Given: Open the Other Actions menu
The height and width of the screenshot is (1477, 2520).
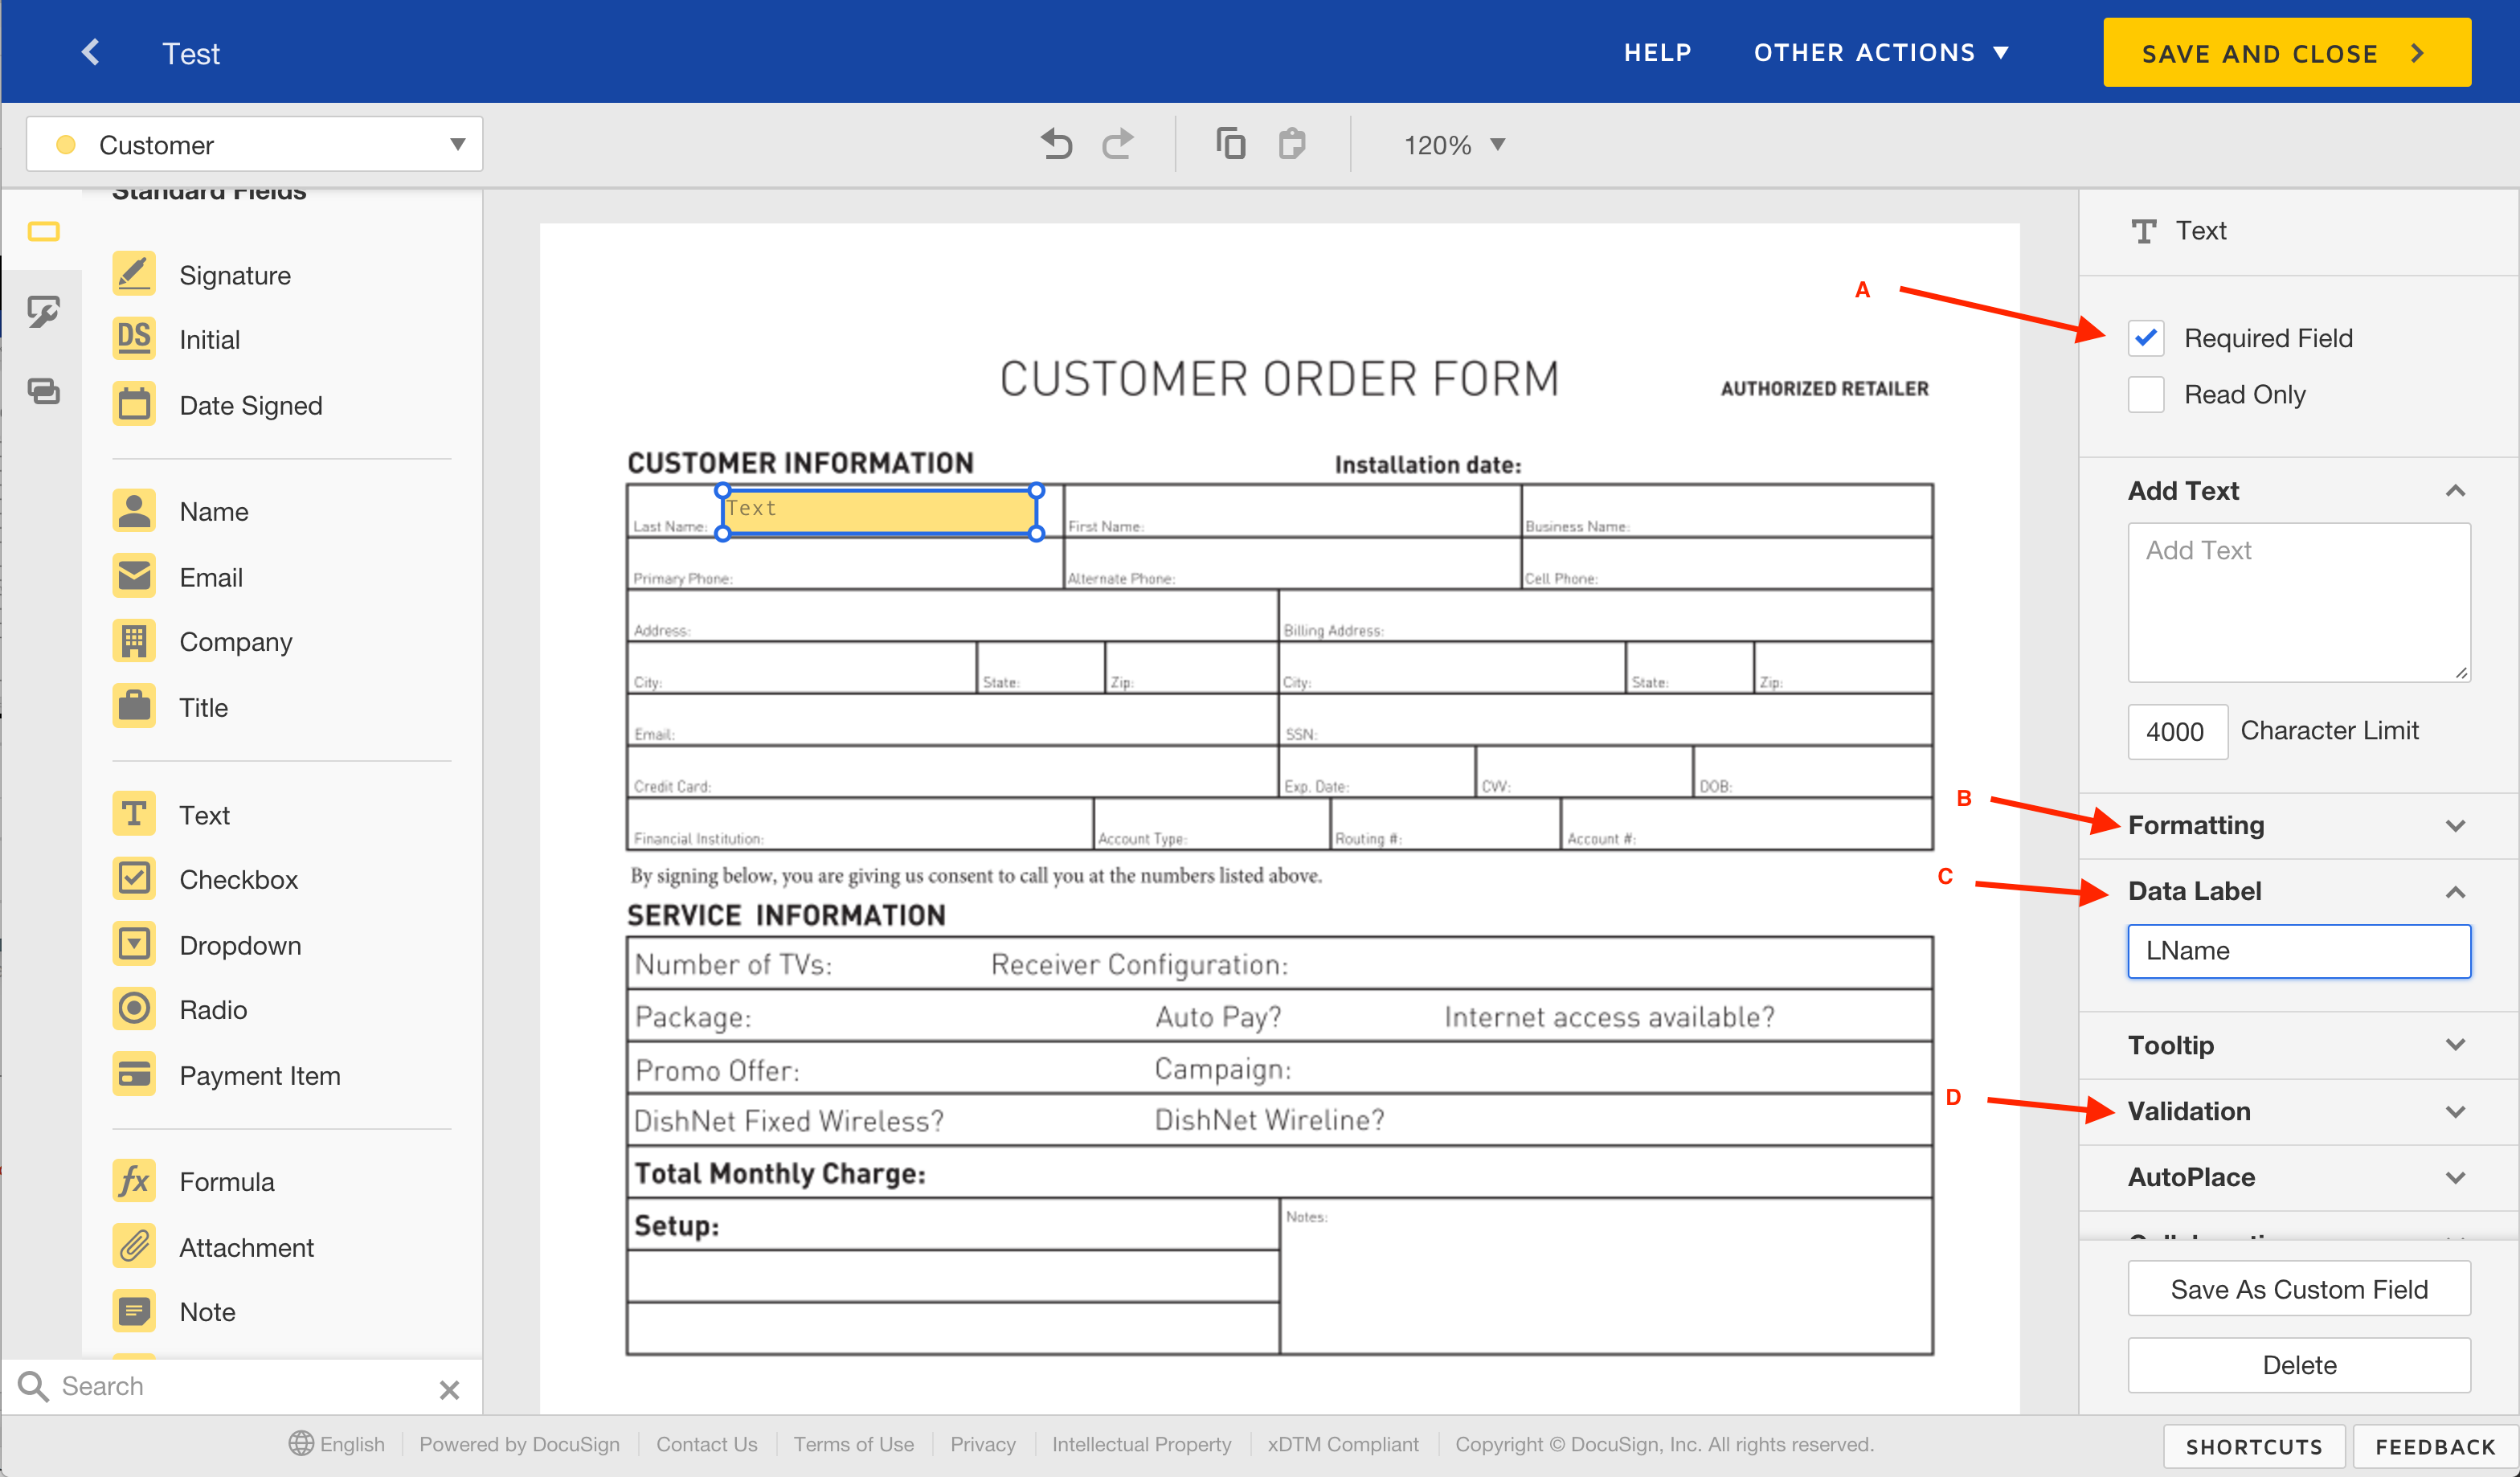Looking at the screenshot, I should (x=1881, y=52).
